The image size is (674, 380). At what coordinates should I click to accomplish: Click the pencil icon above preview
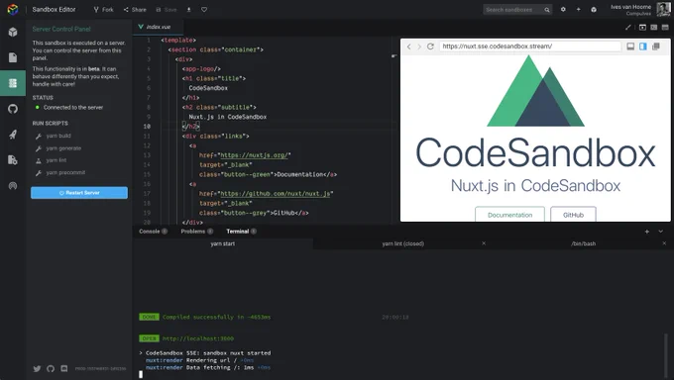[628, 28]
